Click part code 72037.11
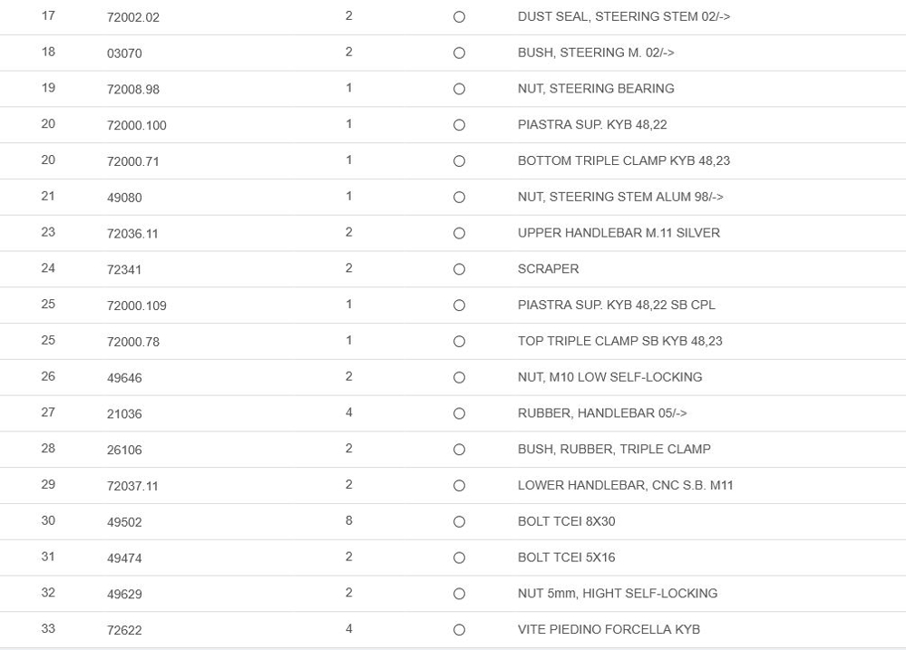 coord(132,486)
